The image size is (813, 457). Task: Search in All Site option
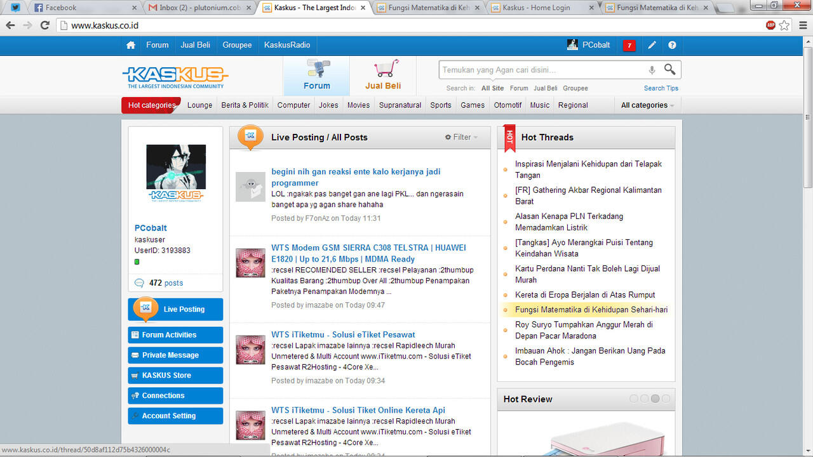pyautogui.click(x=492, y=88)
